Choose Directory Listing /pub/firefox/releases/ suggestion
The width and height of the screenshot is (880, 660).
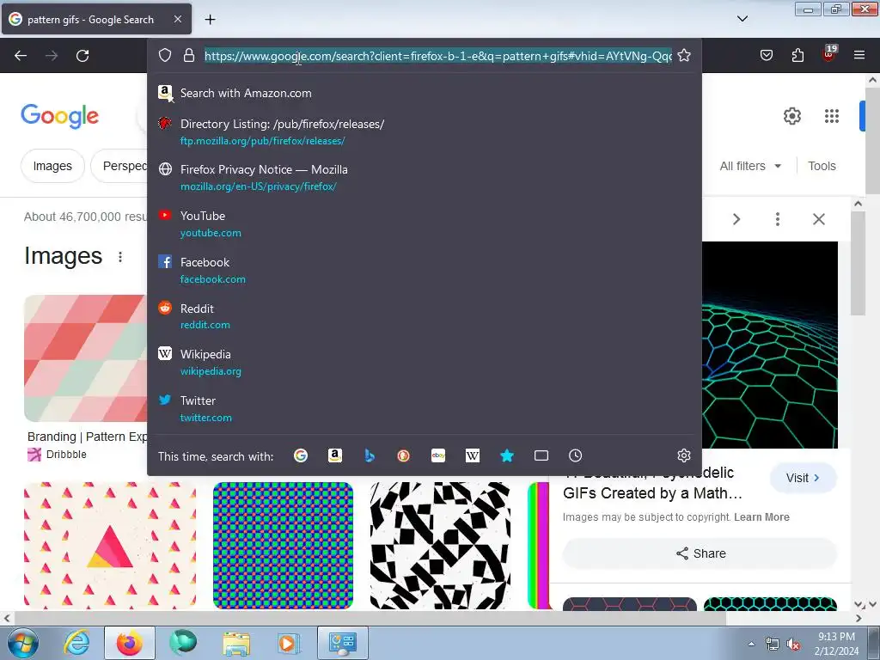425,131
